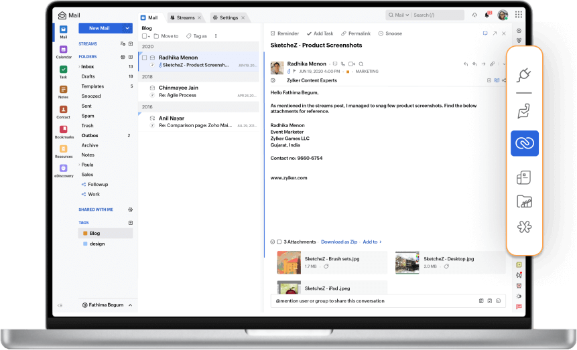Click the hand-shaped icon in side panel

tap(523, 111)
